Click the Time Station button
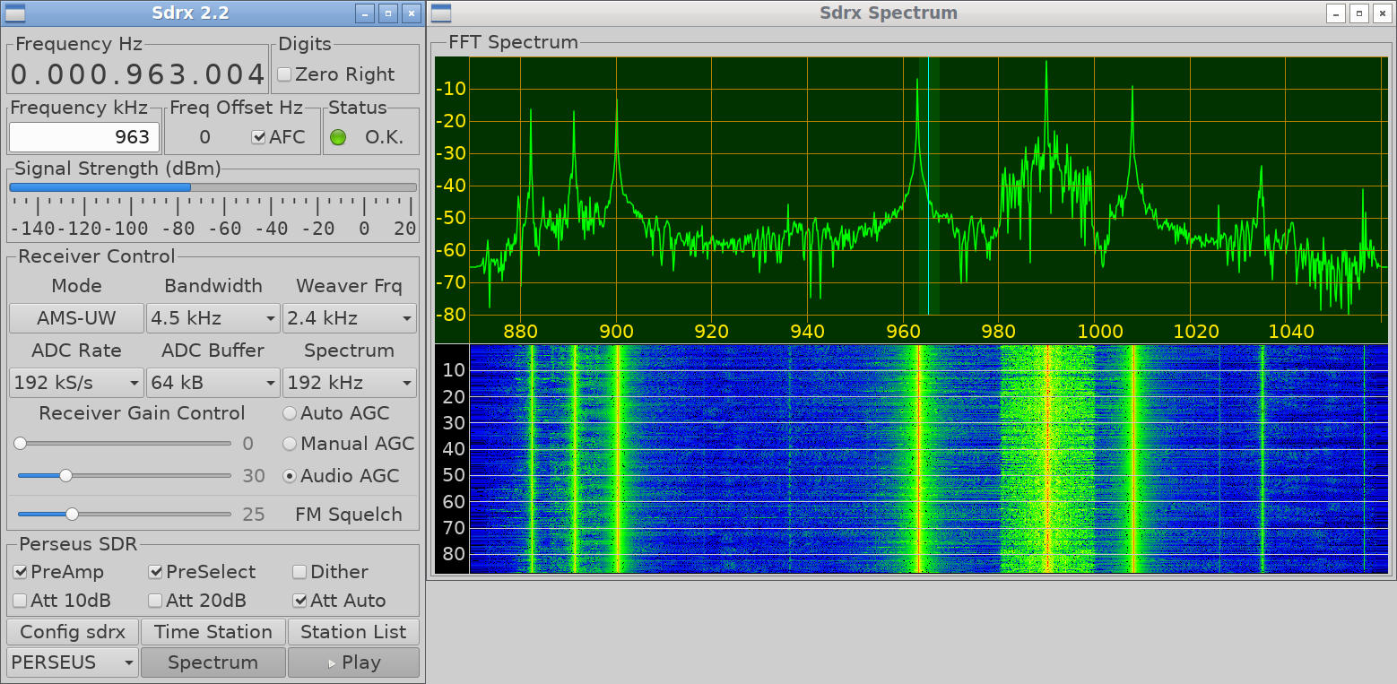 (x=213, y=632)
